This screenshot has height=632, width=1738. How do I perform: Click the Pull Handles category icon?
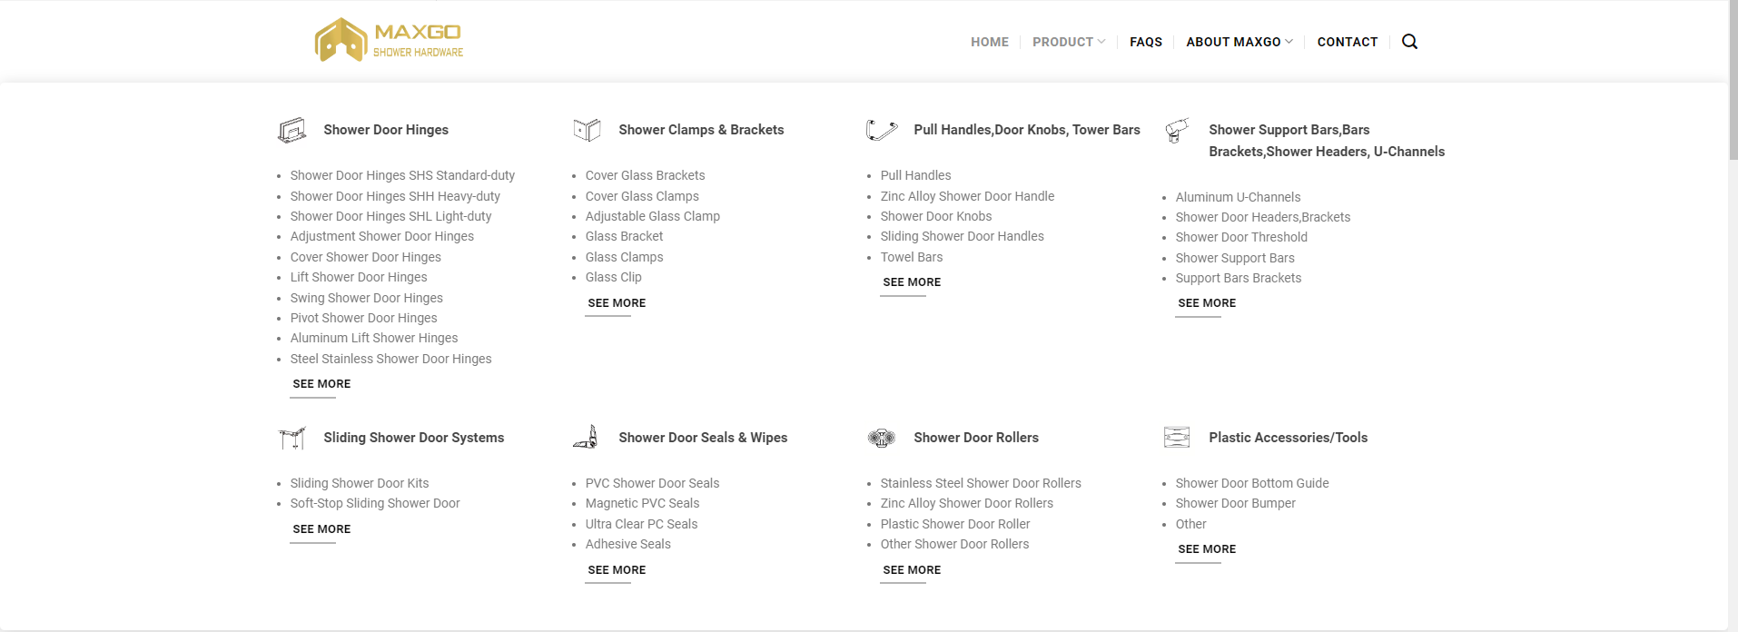pyautogui.click(x=882, y=130)
